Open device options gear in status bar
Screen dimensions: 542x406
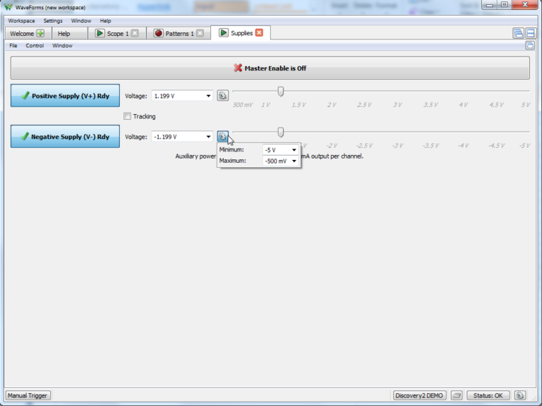pyautogui.click(x=520, y=395)
